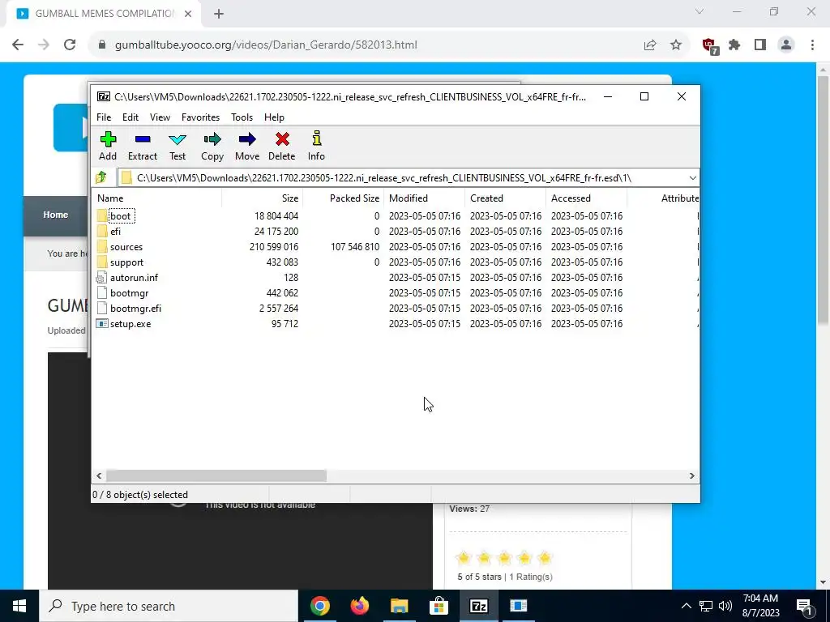Sort by Packed Size column header

[343, 198]
